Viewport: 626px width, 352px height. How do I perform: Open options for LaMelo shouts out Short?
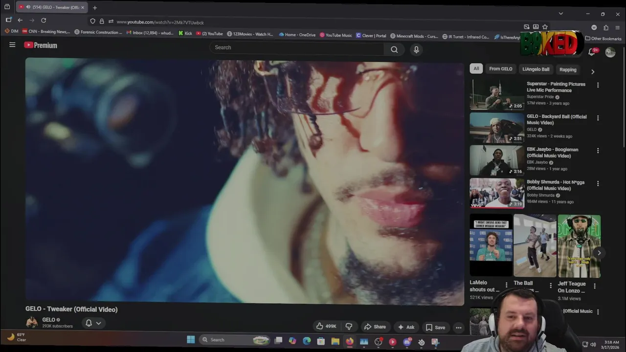506,285
